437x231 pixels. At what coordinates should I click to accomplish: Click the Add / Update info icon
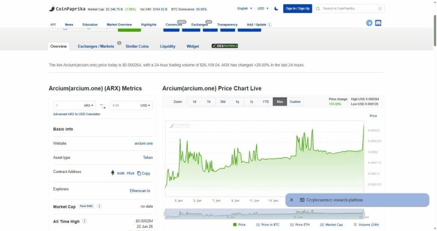270,24
